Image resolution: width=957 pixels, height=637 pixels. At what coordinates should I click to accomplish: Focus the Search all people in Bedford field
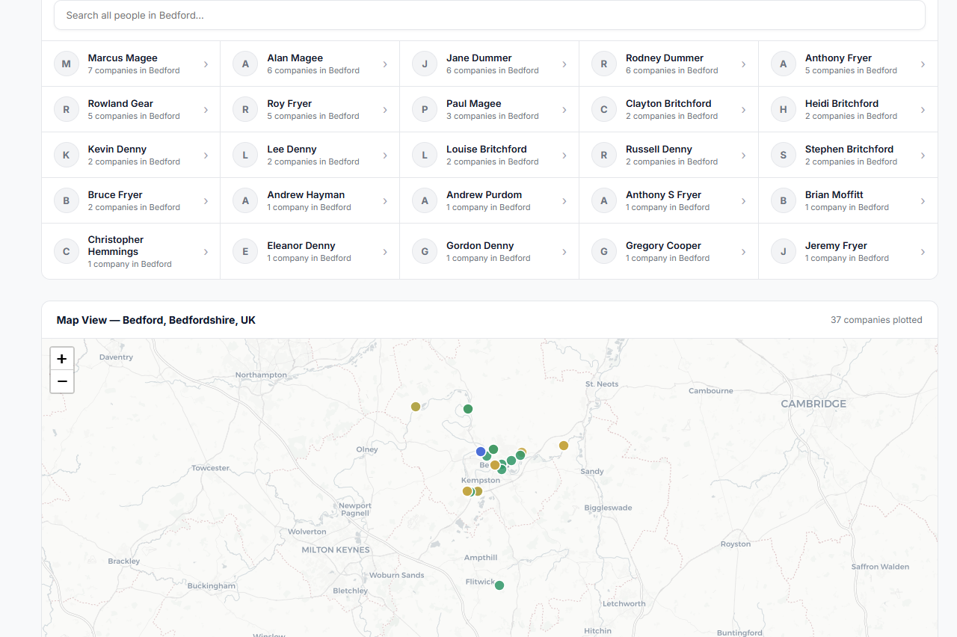tap(490, 15)
